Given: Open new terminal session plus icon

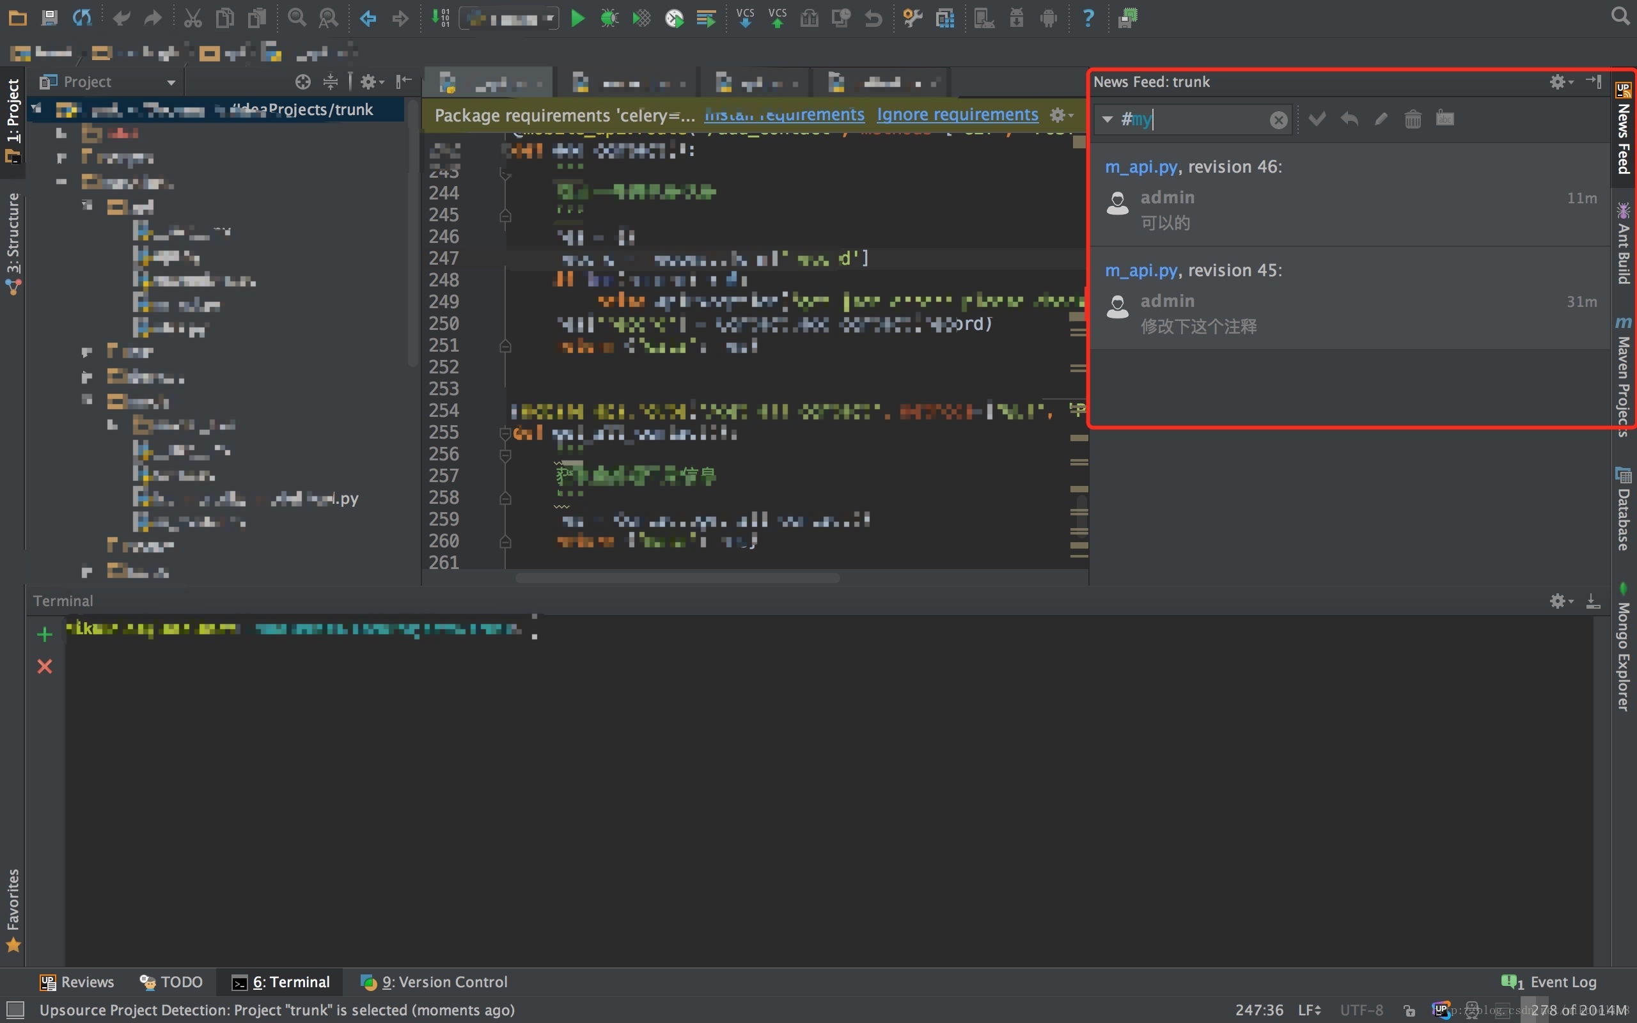Looking at the screenshot, I should [x=45, y=635].
